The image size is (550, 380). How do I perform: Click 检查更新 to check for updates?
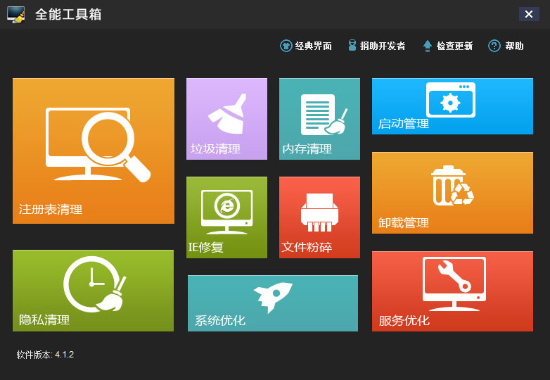pyautogui.click(x=448, y=46)
